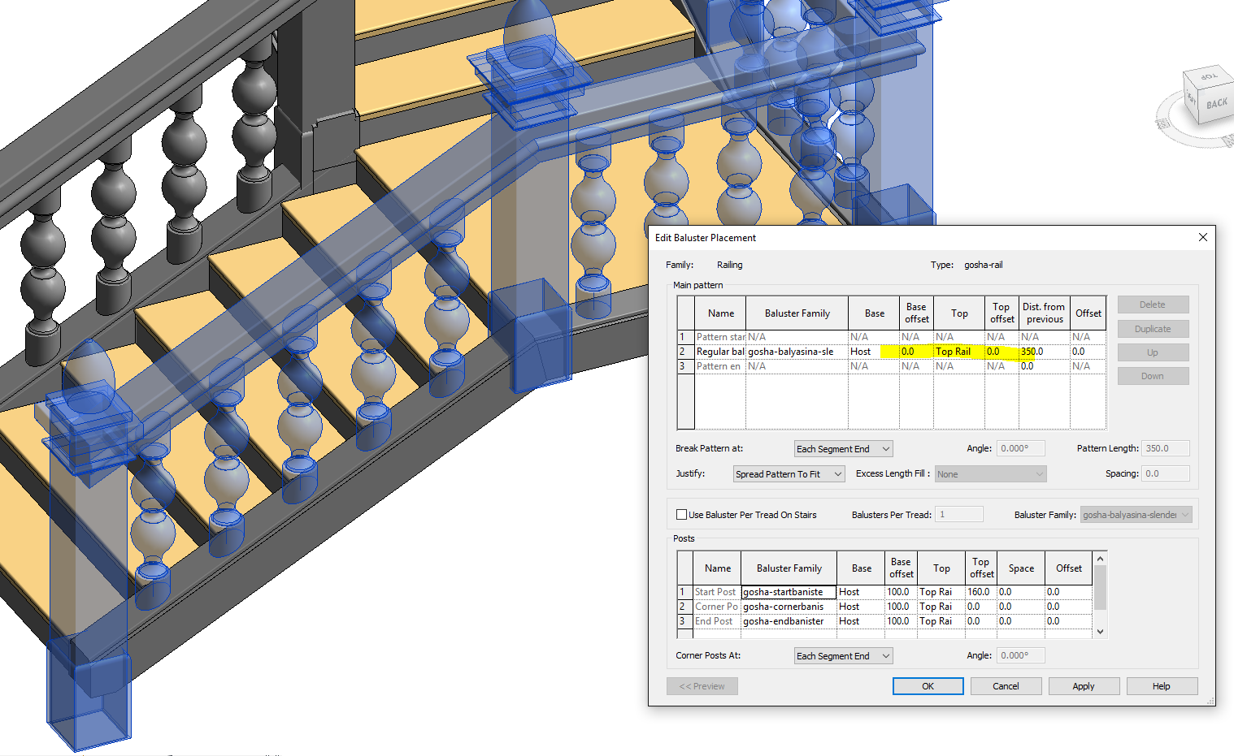Image resolution: width=1234 pixels, height=756 pixels.
Task: Close the Edit Baluster Placement dialog
Action: click(1202, 237)
